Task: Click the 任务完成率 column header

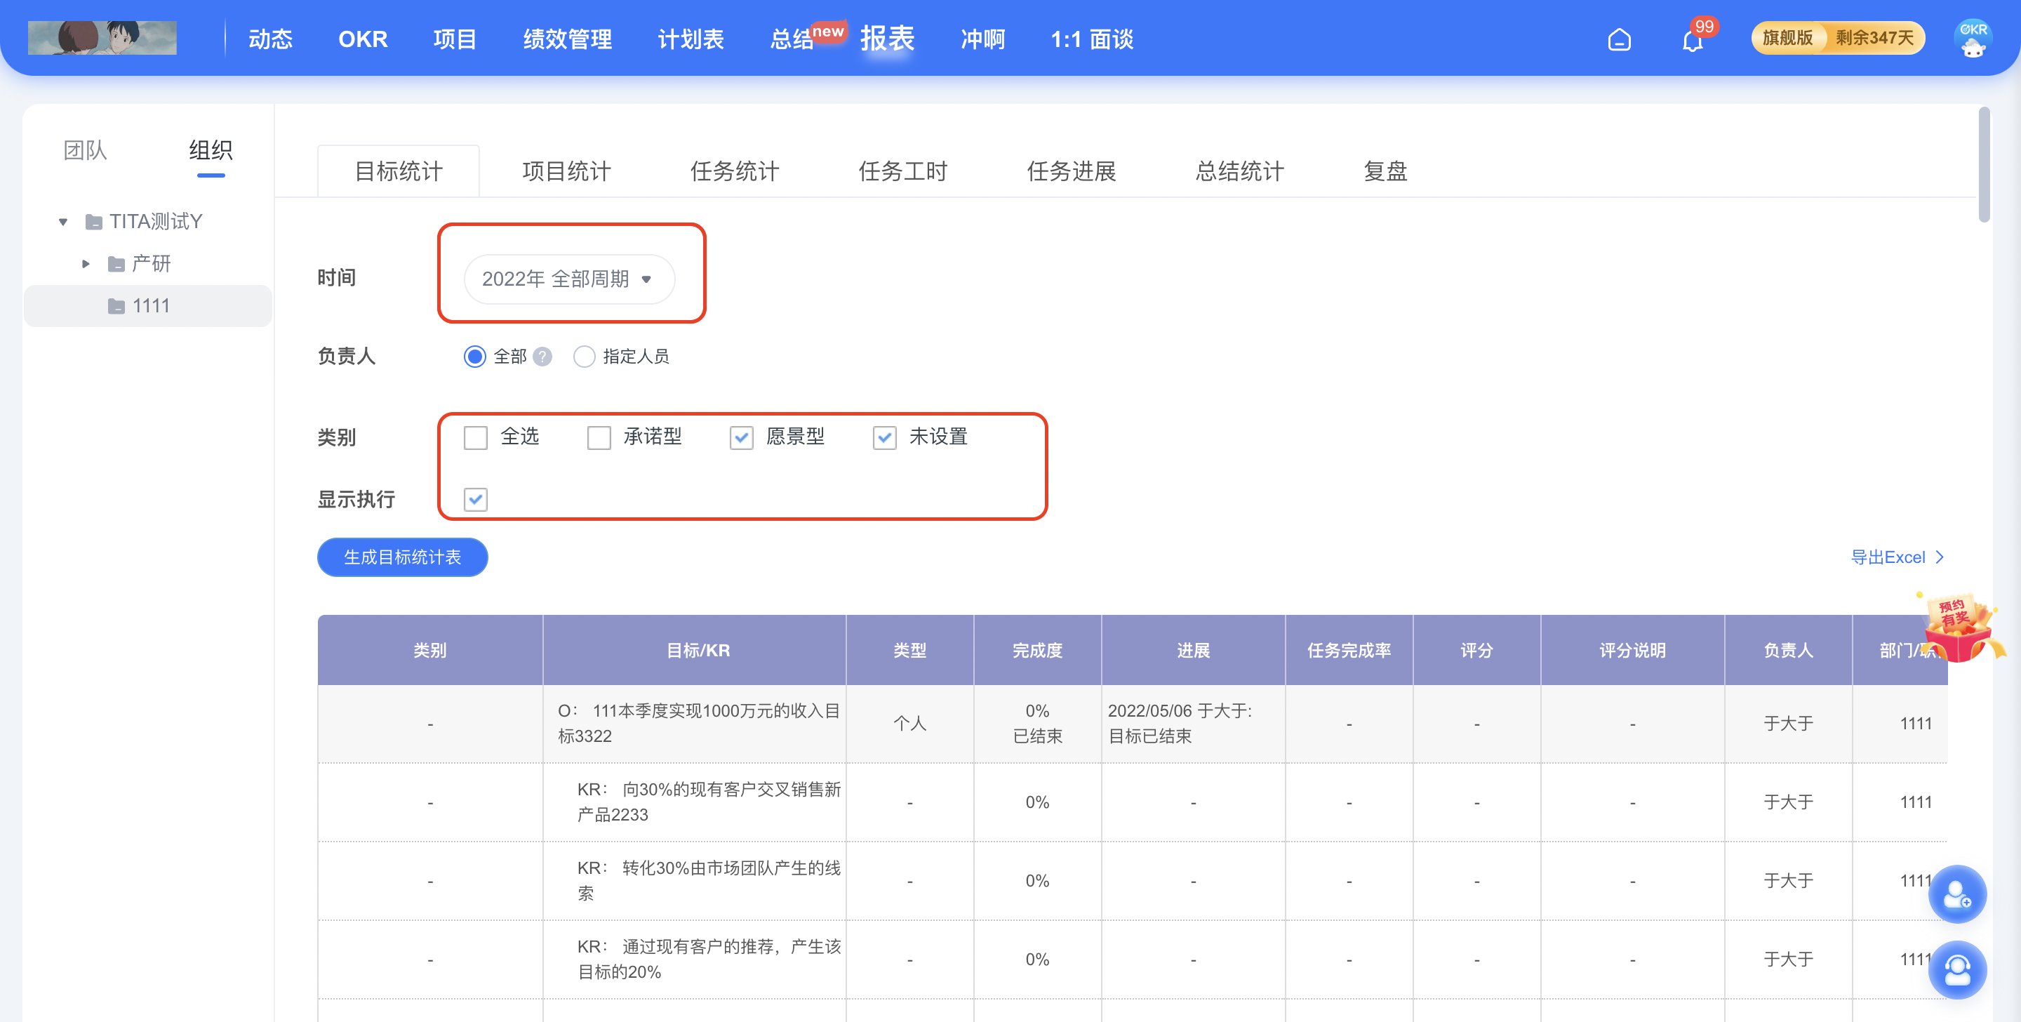Action: (x=1349, y=651)
